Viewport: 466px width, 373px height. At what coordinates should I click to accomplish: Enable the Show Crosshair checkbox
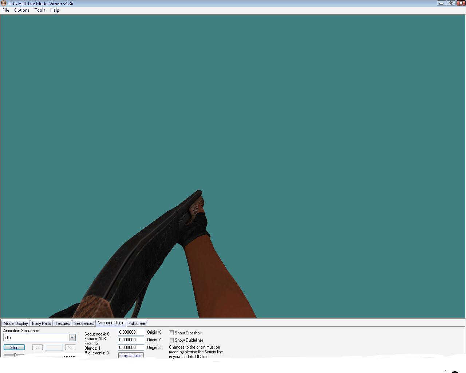point(171,333)
